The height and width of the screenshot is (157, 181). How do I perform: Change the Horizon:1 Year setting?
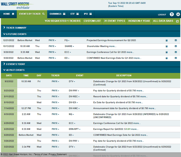139,21
